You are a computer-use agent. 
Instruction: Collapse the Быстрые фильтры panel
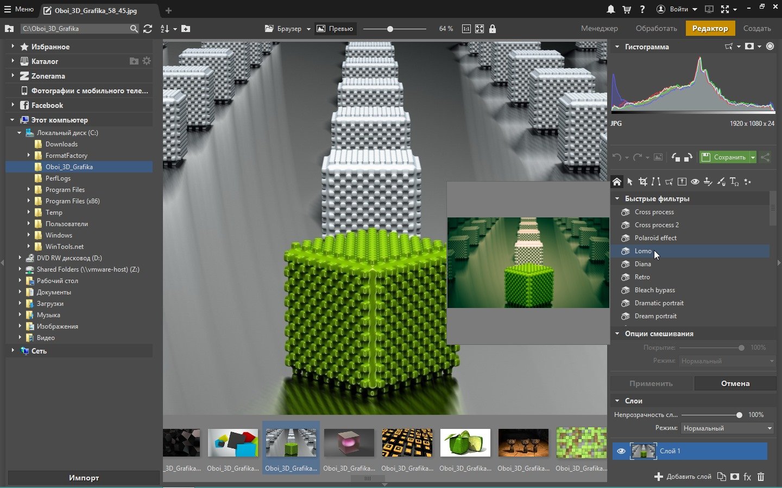click(617, 198)
